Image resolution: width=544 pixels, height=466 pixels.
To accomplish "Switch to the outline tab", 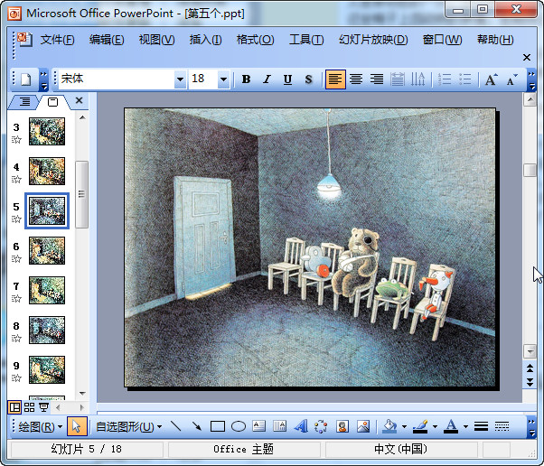I will pos(24,101).
